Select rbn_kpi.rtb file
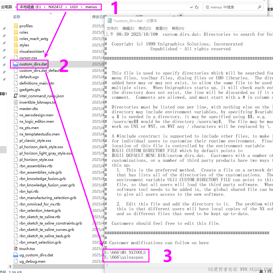Viewport: 273px width, 273px height. 29,191
